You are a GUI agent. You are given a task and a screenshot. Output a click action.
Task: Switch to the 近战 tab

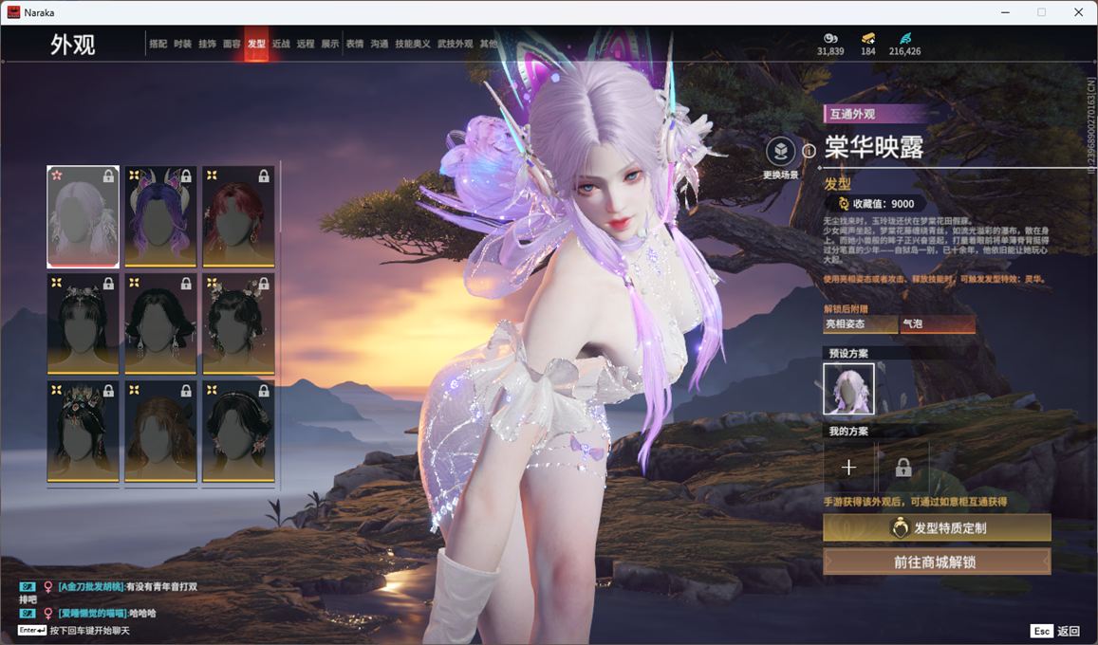tap(281, 44)
